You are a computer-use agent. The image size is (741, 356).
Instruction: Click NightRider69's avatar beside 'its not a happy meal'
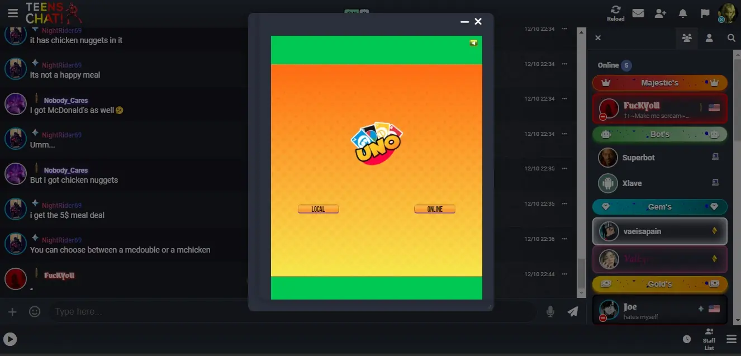pos(16,69)
